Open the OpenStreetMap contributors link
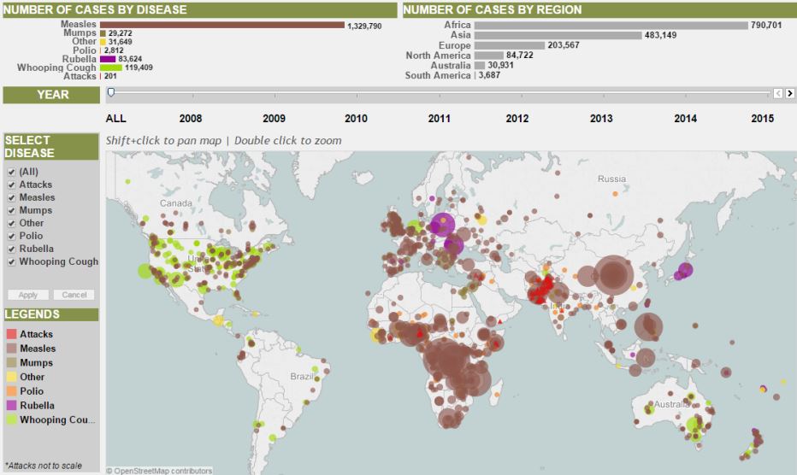Viewport: 797px width, 475px height. click(x=162, y=470)
